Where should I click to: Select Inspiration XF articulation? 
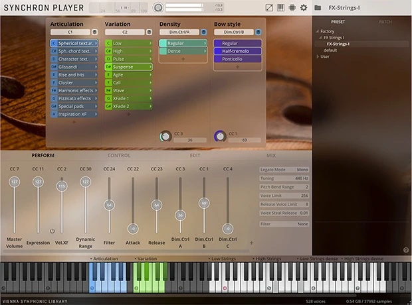click(74, 114)
